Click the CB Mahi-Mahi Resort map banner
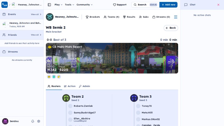The width and height of the screenshot is (224, 126). (112, 58)
